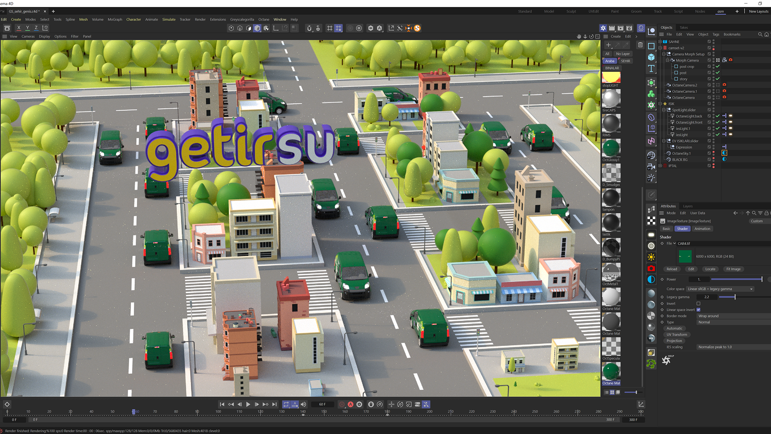Add a Text spline object
This screenshot has width=771, height=434.
coord(651,69)
